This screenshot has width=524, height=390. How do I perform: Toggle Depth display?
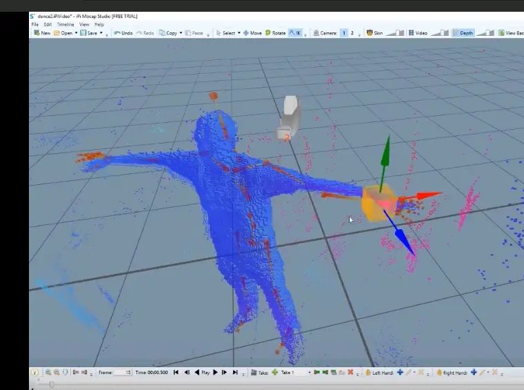click(x=463, y=32)
